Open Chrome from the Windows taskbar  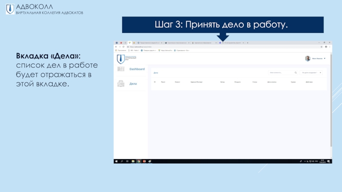pyautogui.click(x=139, y=161)
